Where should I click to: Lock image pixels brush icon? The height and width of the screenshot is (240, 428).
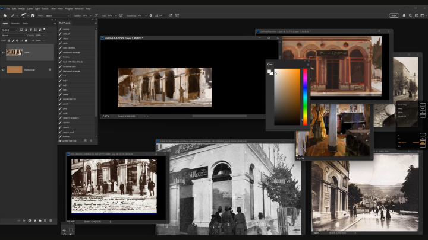[13, 40]
